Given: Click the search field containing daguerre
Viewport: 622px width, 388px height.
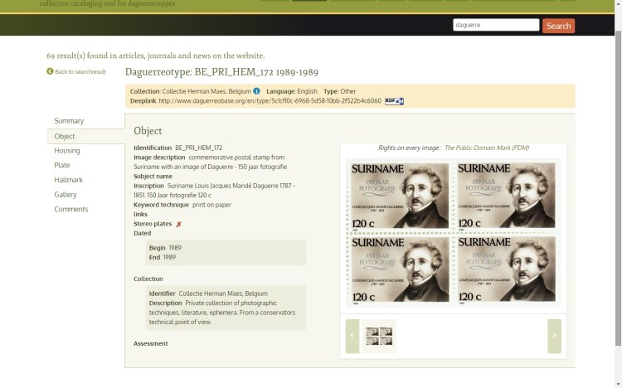Looking at the screenshot, I should tap(495, 26).
